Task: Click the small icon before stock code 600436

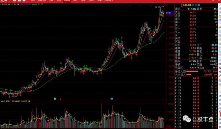Action: [x=182, y=5]
